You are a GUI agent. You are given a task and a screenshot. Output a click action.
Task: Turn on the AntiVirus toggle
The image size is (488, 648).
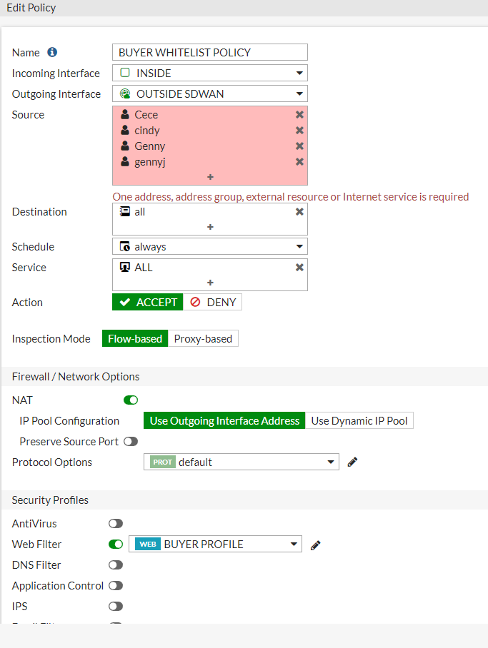pyautogui.click(x=116, y=524)
